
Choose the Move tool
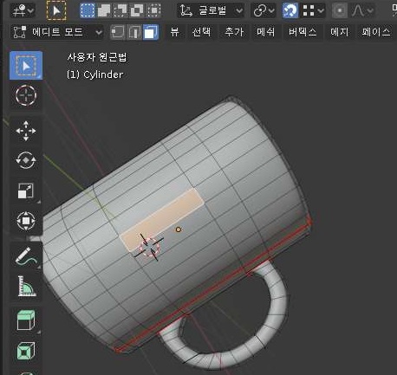coord(26,131)
